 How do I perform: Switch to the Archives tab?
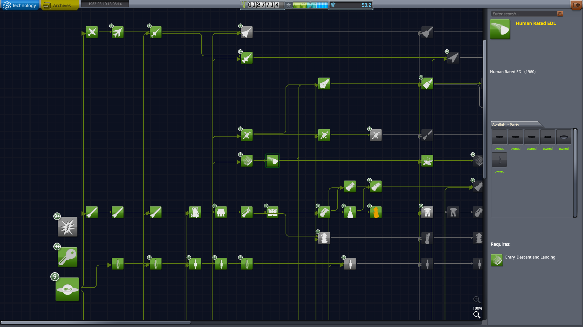tap(60, 5)
